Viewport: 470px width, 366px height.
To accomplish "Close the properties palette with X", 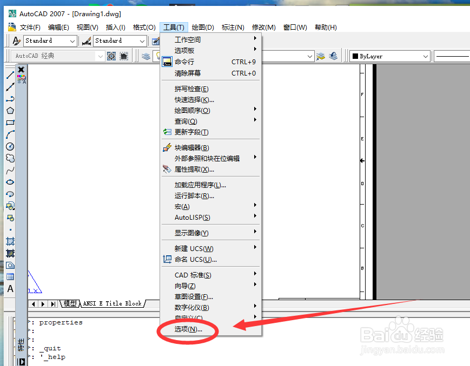I will coord(21,70).
